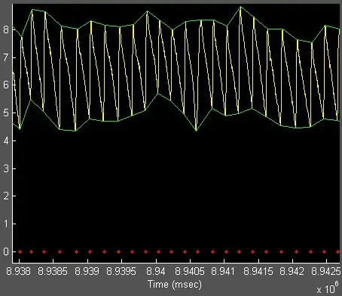
Task: Click the 'x 10^6' axis exponent label
Action: coord(328,288)
